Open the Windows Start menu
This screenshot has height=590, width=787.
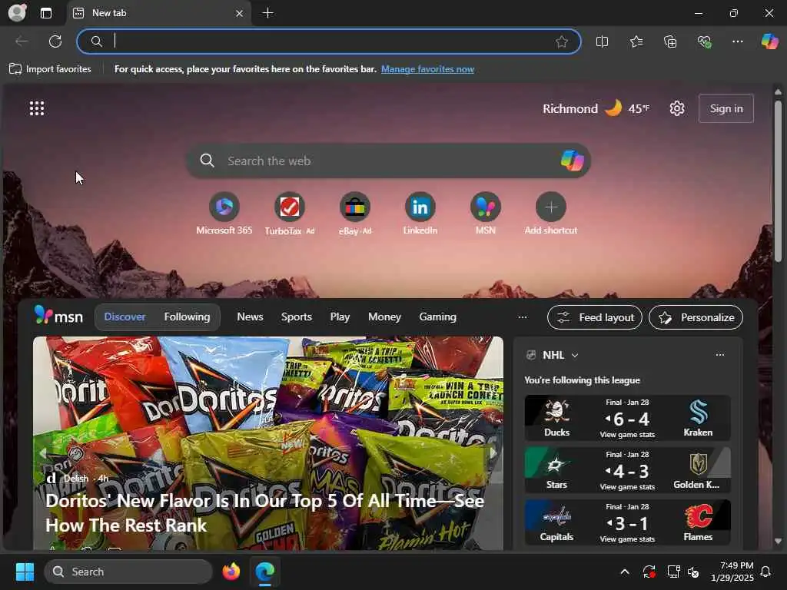coord(25,572)
